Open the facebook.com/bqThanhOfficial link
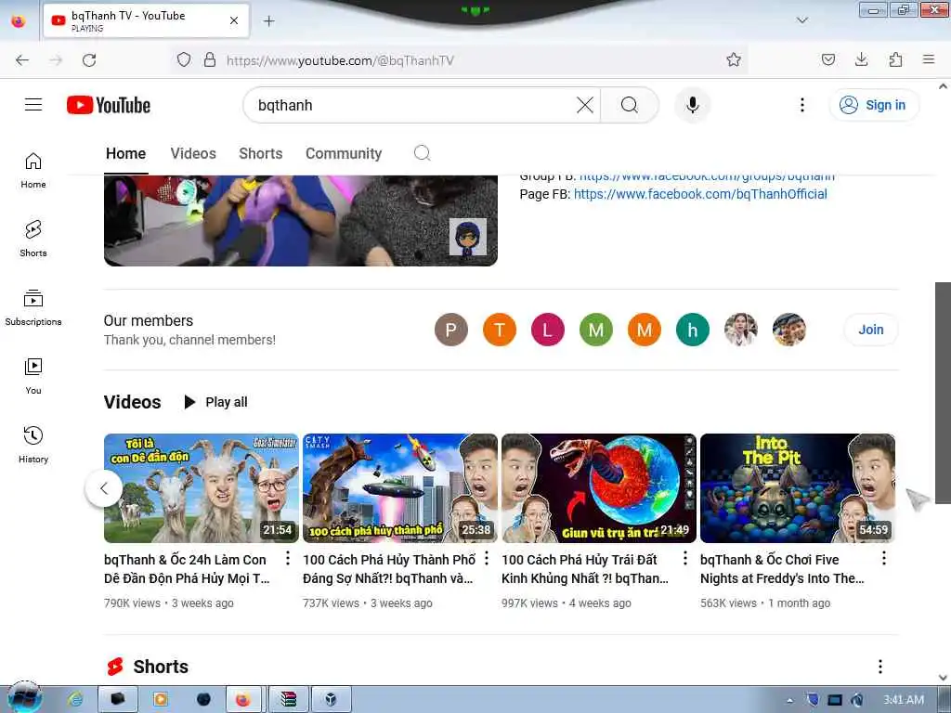This screenshot has width=951, height=713. (700, 194)
